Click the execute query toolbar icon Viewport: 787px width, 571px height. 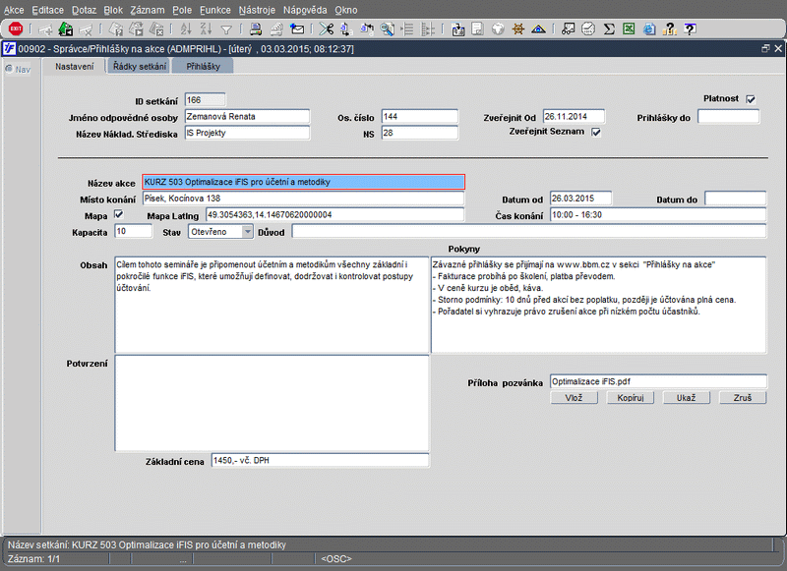click(136, 29)
